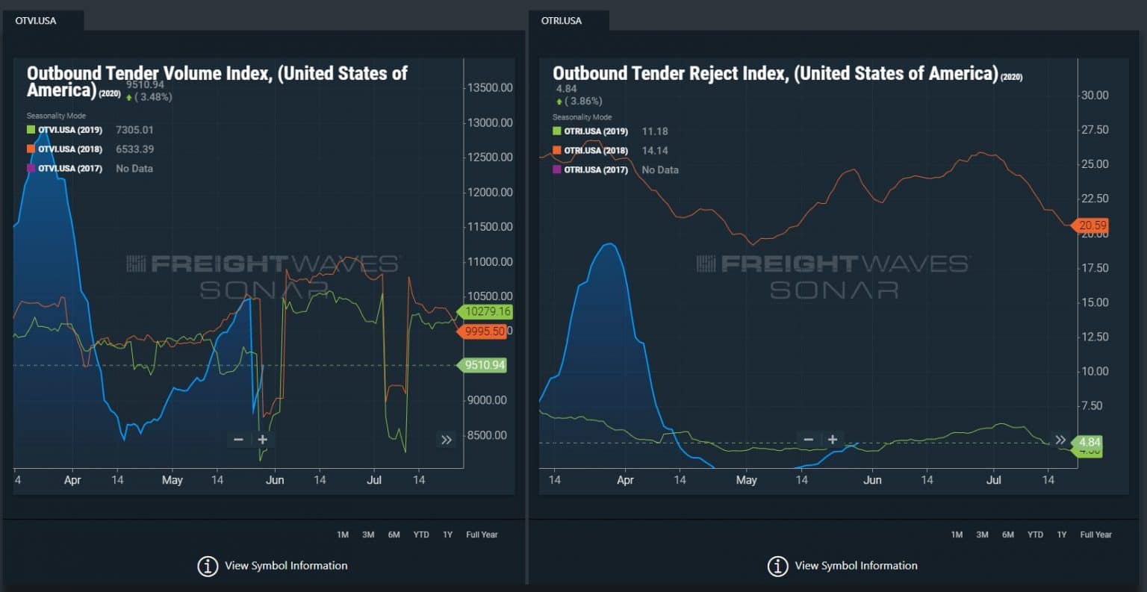1147x592 pixels.
Task: Click info icon under the OTVI chart
Action: coord(208,566)
